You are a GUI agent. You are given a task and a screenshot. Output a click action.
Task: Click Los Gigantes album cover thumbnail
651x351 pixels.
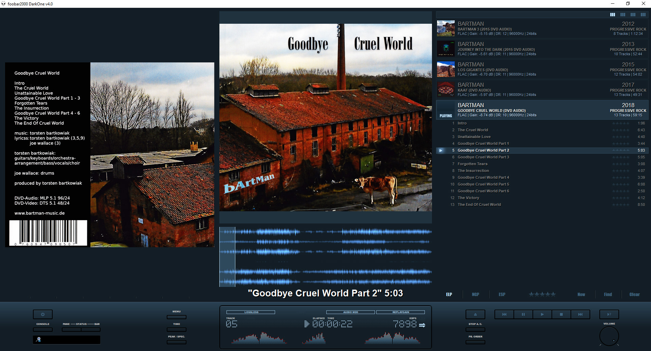tap(446, 69)
